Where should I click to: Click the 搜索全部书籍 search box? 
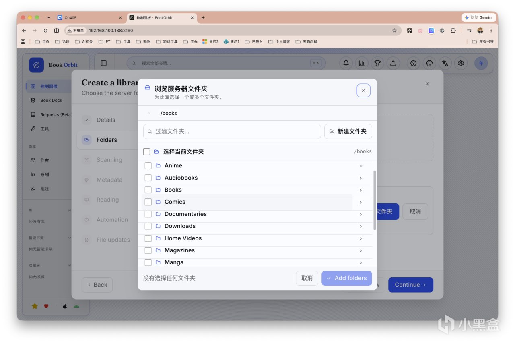pyautogui.click(x=226, y=63)
